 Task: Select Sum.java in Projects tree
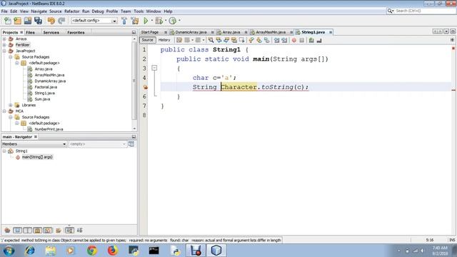[42, 99]
